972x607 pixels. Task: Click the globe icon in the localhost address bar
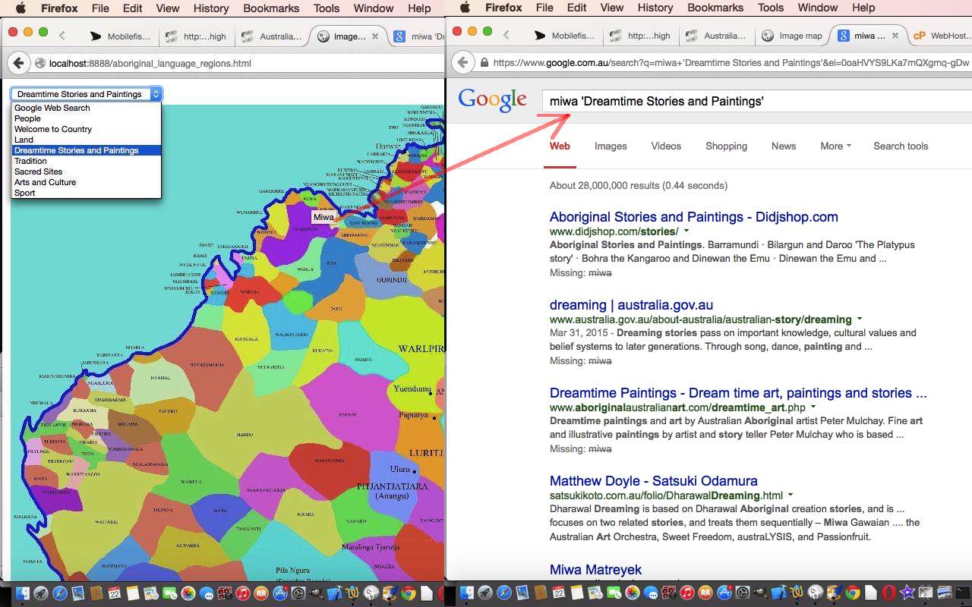click(x=39, y=64)
